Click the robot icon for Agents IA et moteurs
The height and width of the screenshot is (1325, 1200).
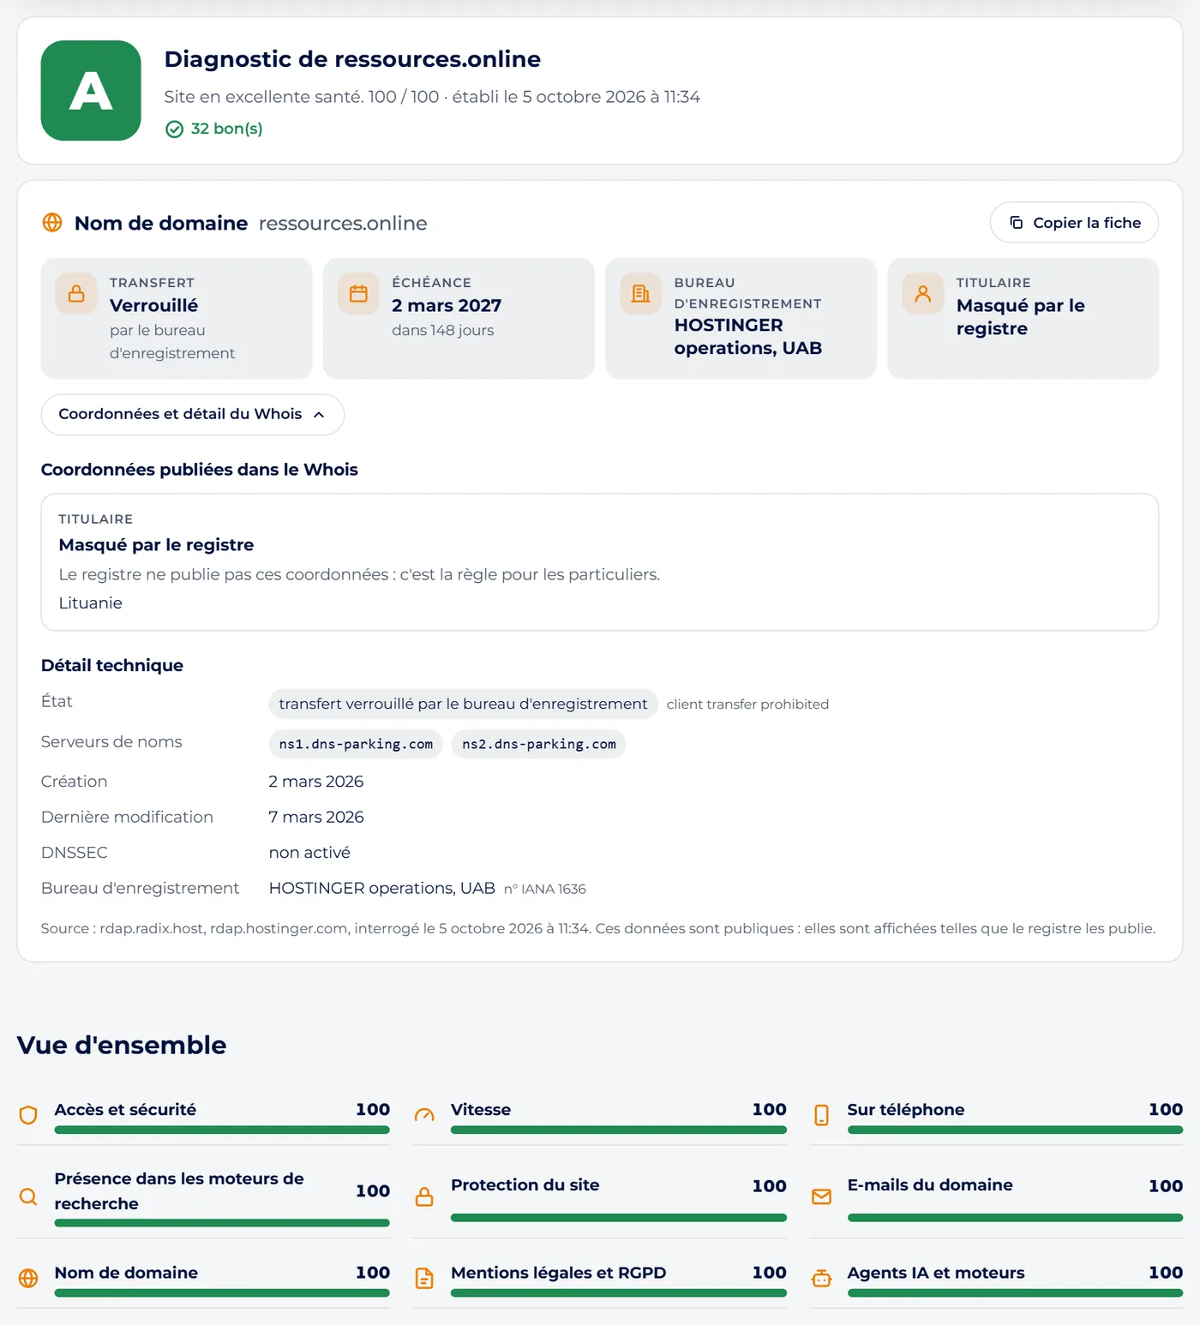click(821, 1279)
